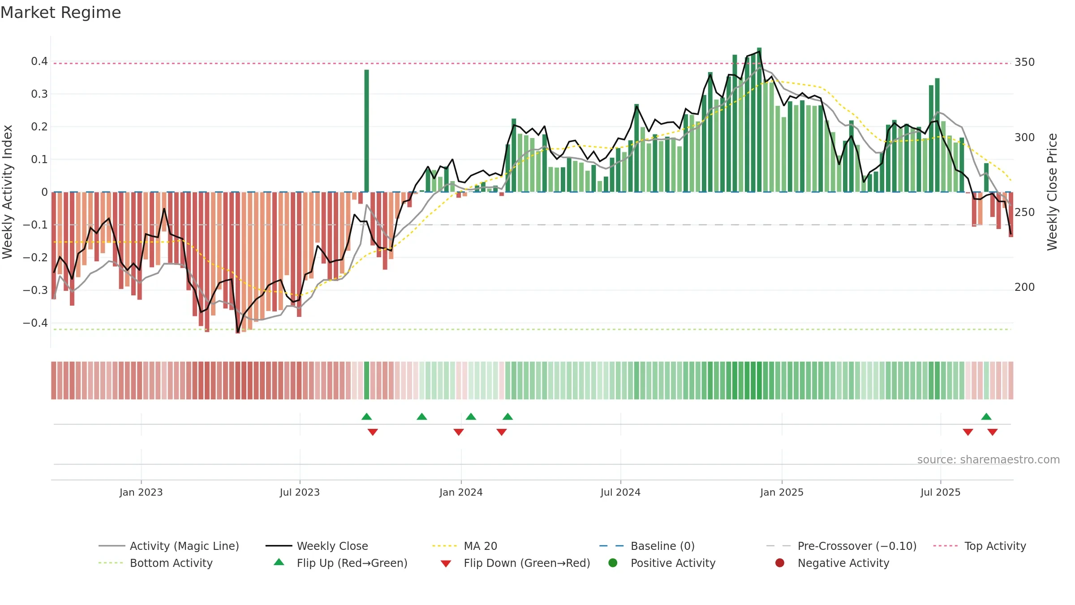Select the fourth red flip-down triangle after Jul 2025

tap(968, 432)
